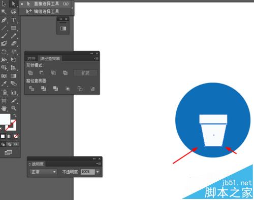Select the Rectangle shape tool

pos(14,28)
